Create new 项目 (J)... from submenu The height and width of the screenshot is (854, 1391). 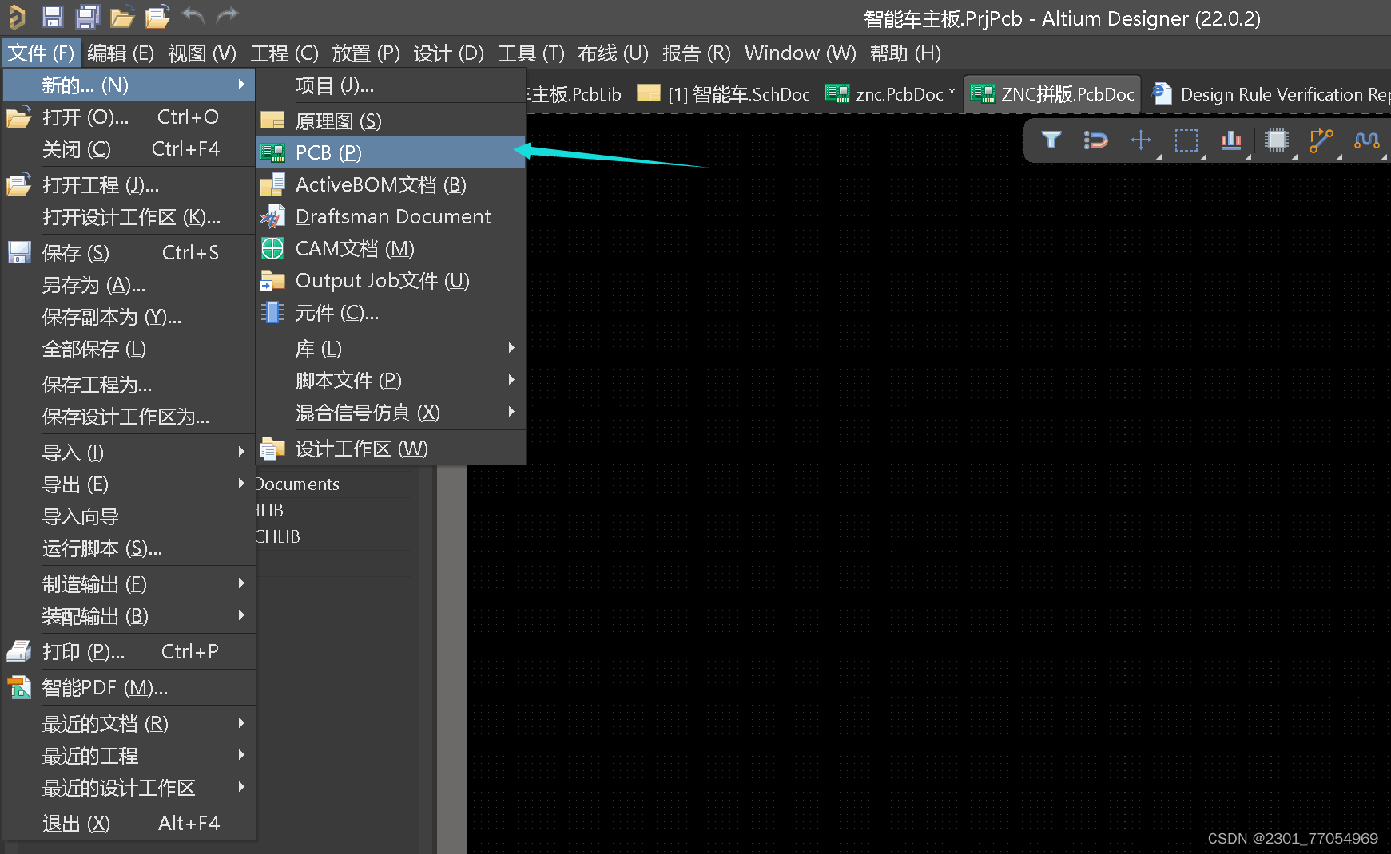391,85
